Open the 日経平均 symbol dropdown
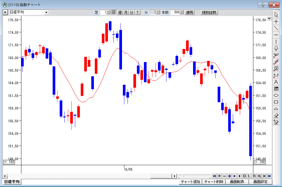The height and width of the screenshot is (187, 282). [x=46, y=13]
